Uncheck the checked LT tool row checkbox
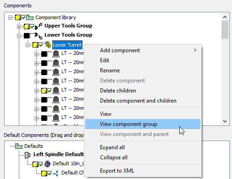The width and height of the screenshot is (232, 179). (50, 91)
